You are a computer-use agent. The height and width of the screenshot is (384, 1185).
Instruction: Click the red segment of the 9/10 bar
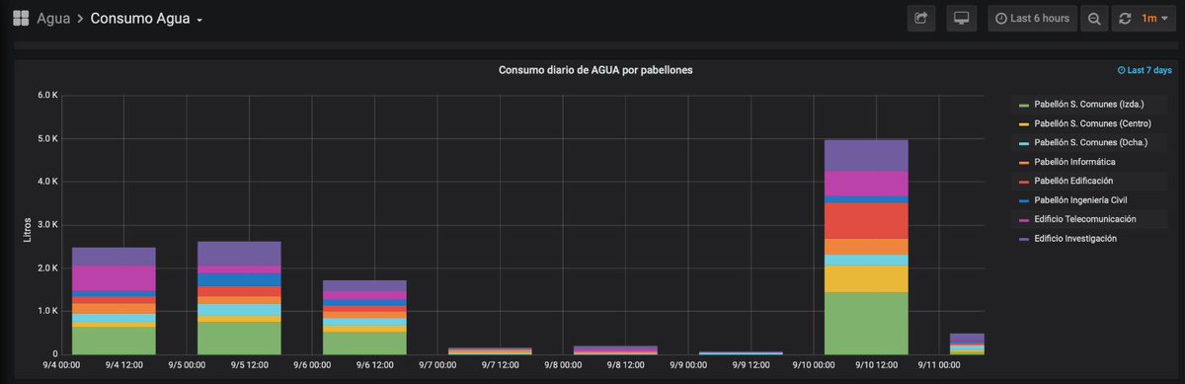click(866, 221)
